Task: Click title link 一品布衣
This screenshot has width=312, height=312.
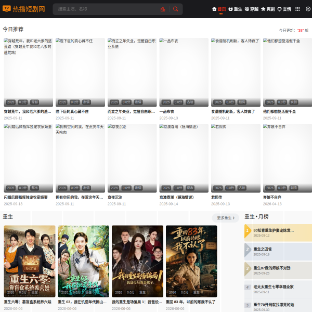Action: click(x=167, y=112)
